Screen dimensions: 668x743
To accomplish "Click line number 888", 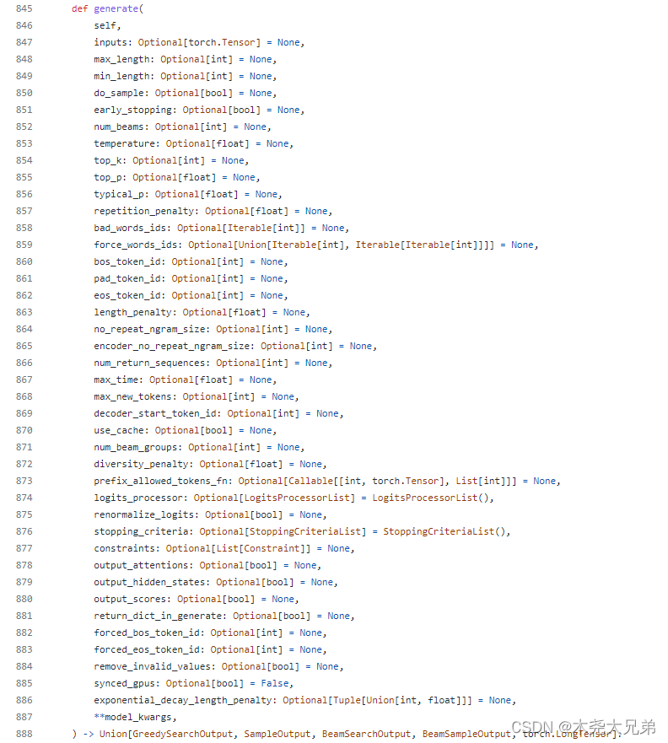I will pos(24,734).
